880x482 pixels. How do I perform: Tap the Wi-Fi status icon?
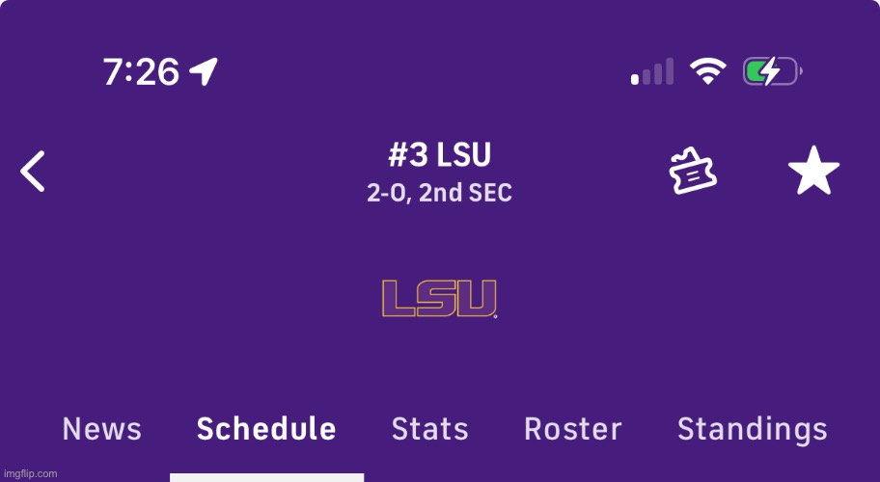coord(707,71)
